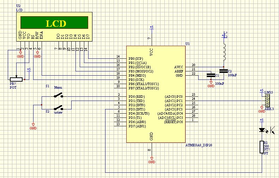Click the AVCC pin label

[178, 67]
